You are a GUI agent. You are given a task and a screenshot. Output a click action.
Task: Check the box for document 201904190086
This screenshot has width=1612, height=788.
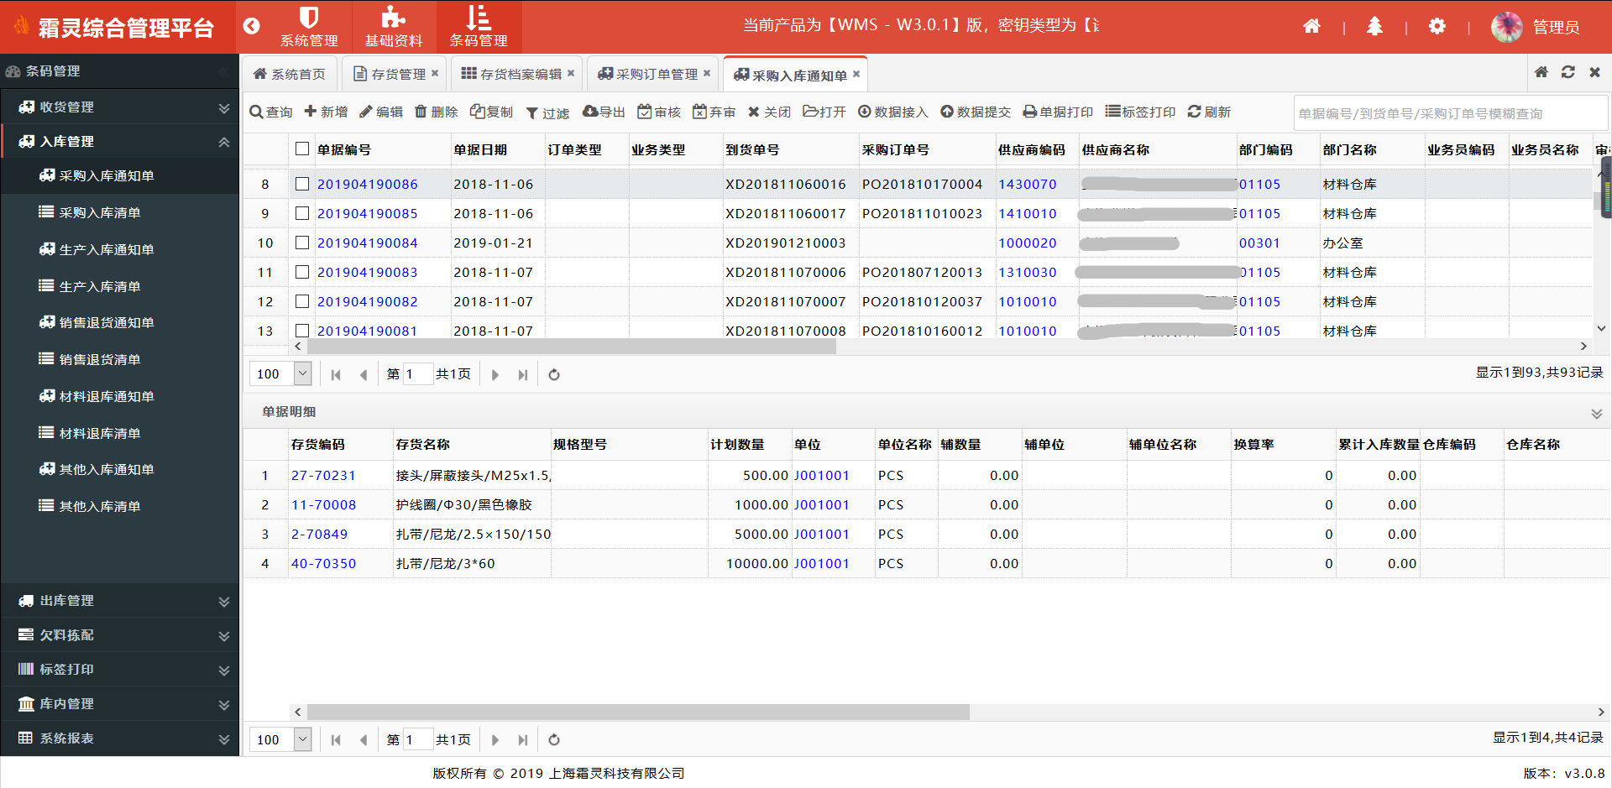(302, 185)
